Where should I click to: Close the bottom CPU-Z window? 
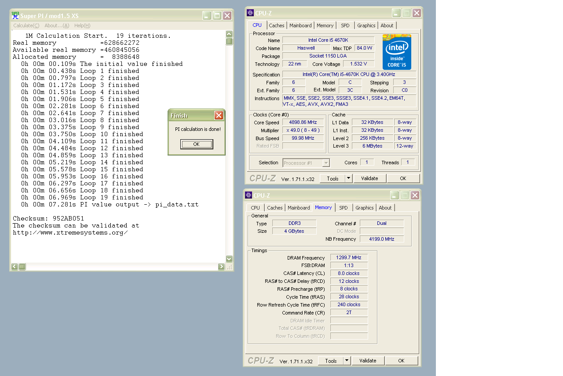(415, 195)
